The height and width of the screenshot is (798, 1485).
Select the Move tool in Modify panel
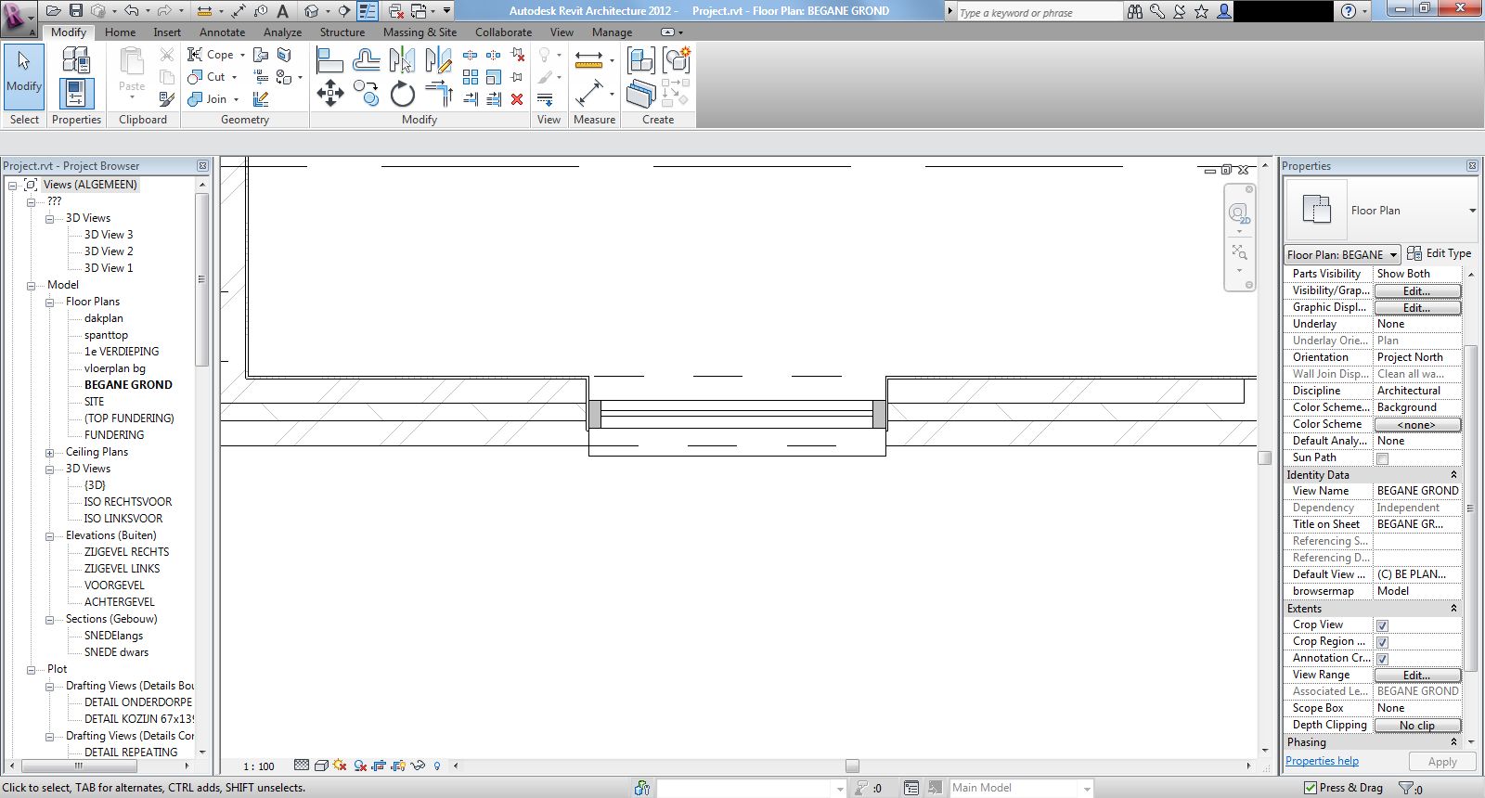coord(330,93)
